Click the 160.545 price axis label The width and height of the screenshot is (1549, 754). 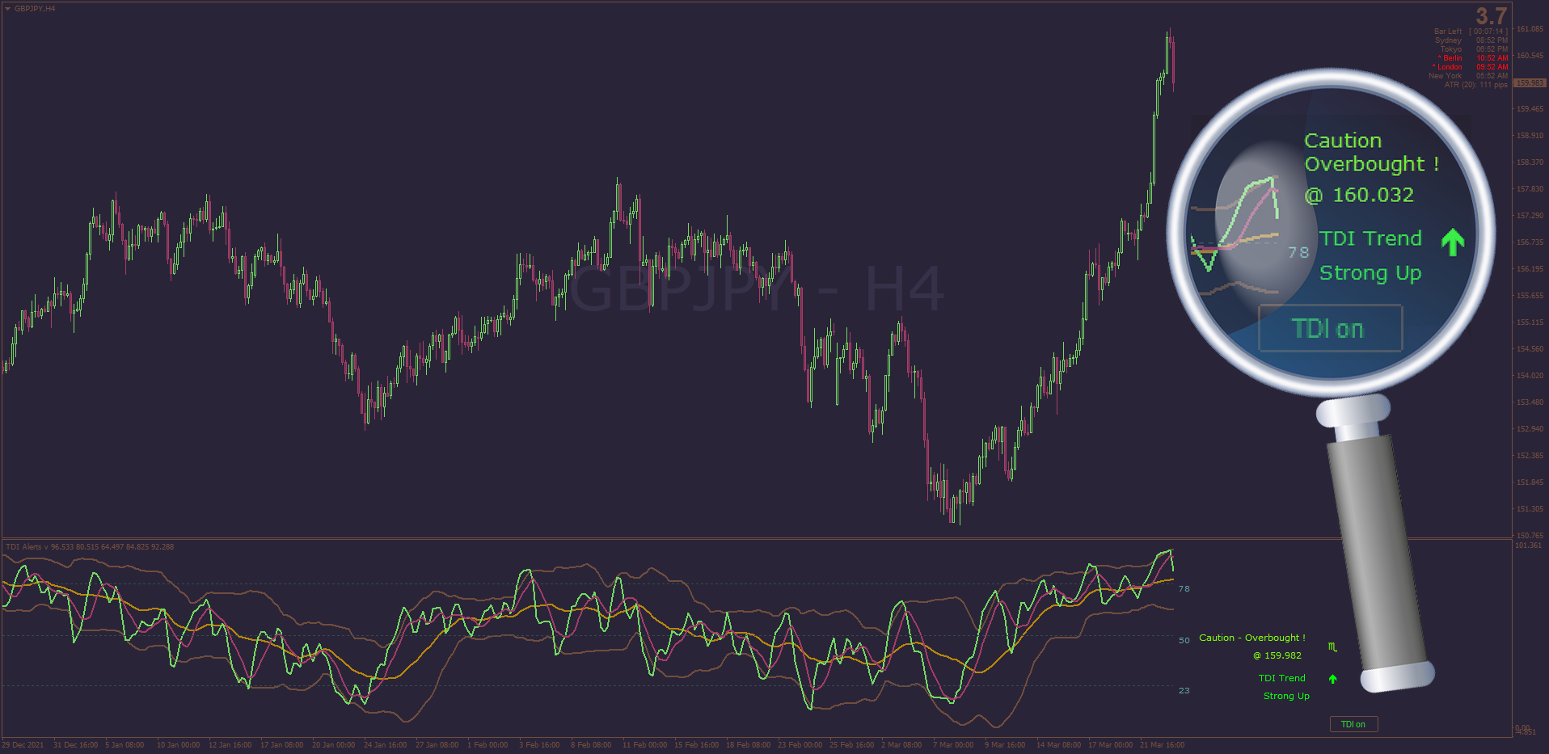click(1530, 56)
